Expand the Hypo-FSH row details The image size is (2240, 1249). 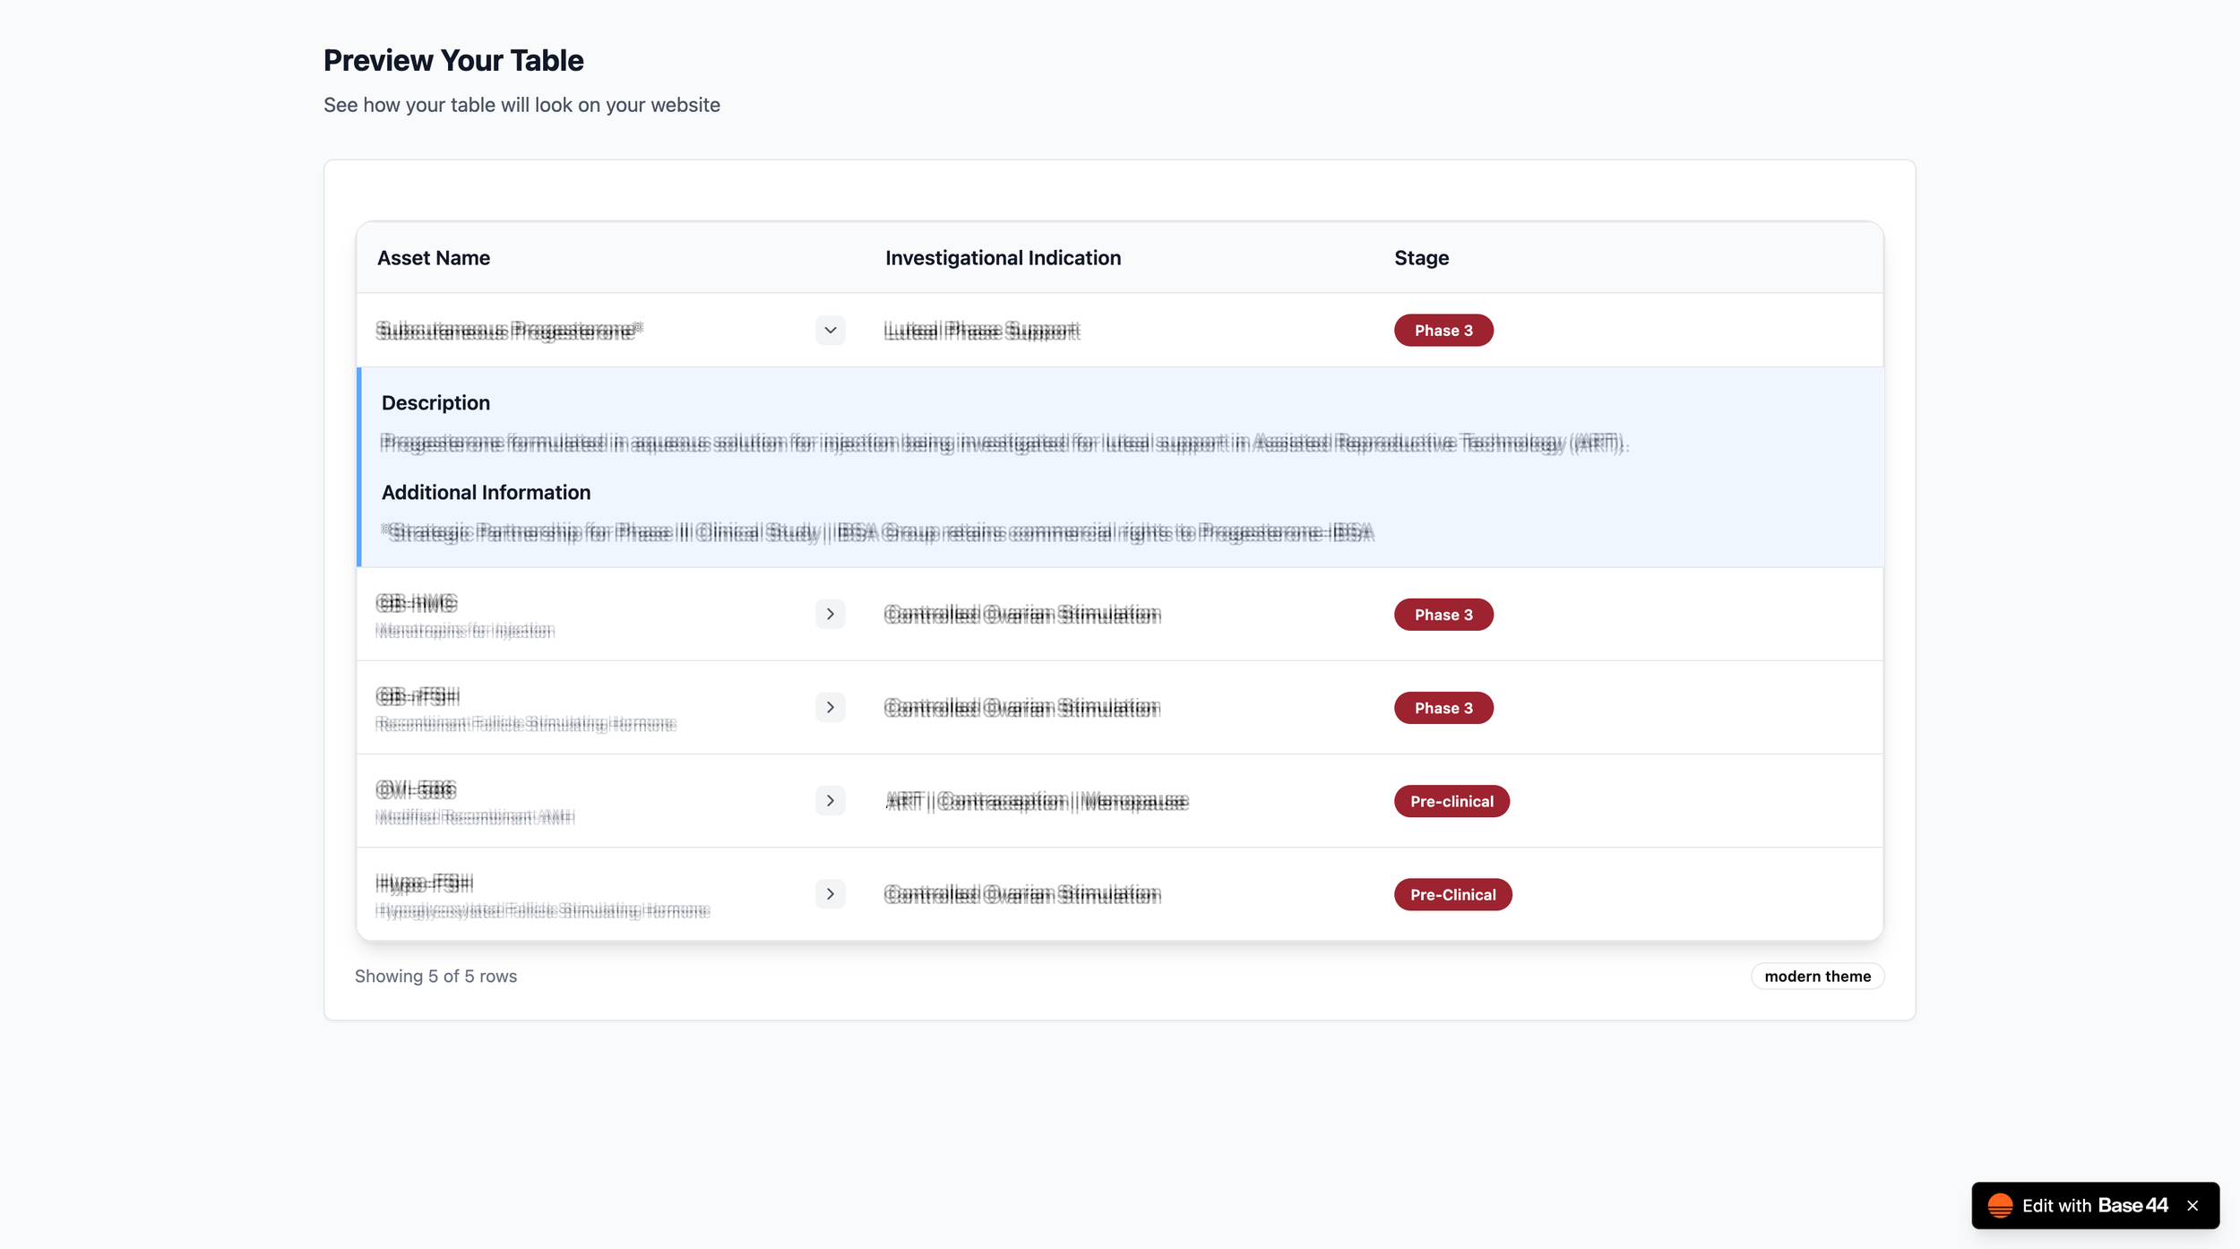pos(830,893)
